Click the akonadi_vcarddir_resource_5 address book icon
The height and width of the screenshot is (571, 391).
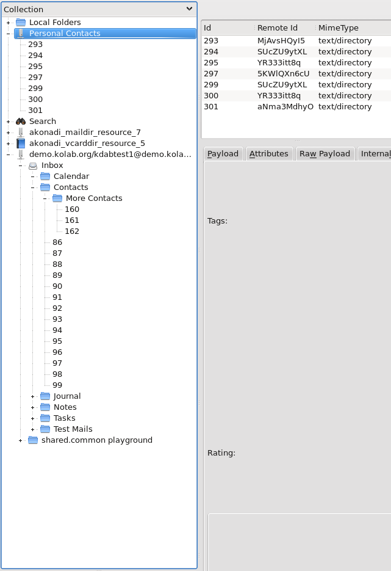pos(21,144)
